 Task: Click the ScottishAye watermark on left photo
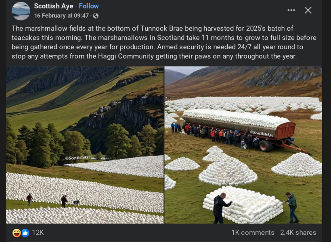(78, 158)
